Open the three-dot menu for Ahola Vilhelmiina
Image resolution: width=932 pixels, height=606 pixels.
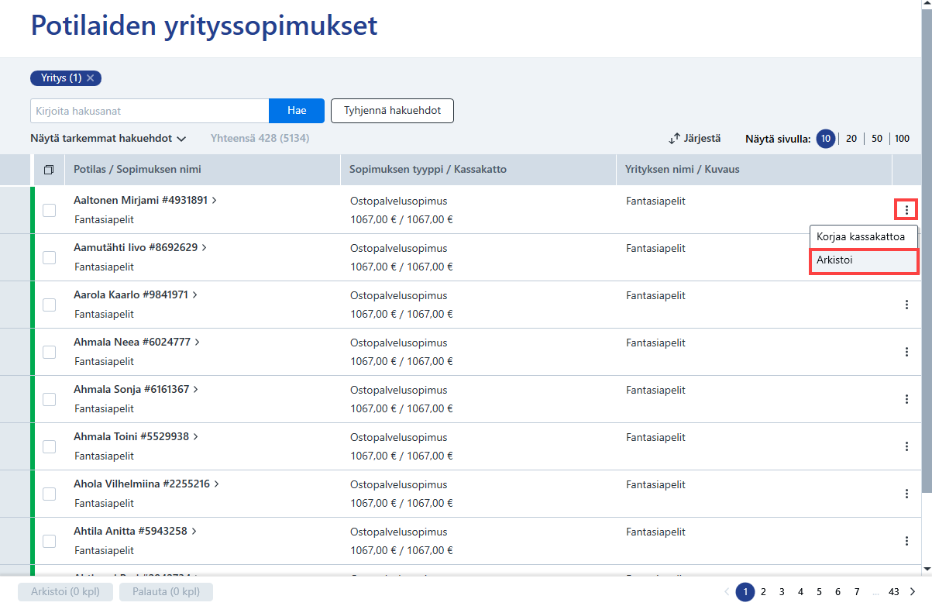pyautogui.click(x=906, y=494)
